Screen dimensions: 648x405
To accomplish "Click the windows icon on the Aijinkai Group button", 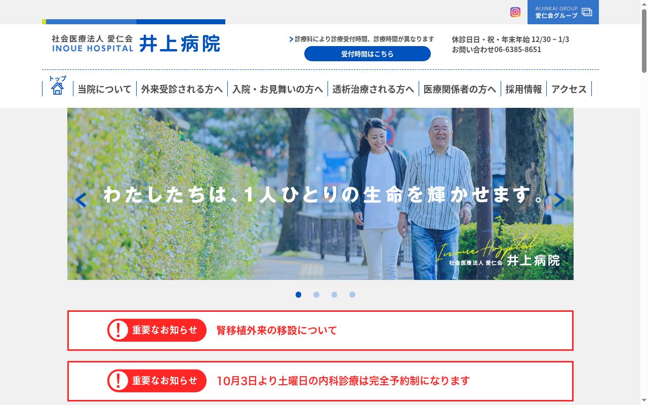I will point(587,12).
